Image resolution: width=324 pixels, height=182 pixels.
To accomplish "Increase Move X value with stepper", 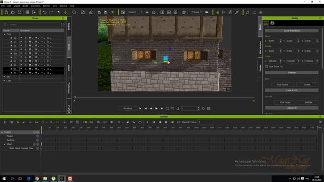I will [280, 40].
